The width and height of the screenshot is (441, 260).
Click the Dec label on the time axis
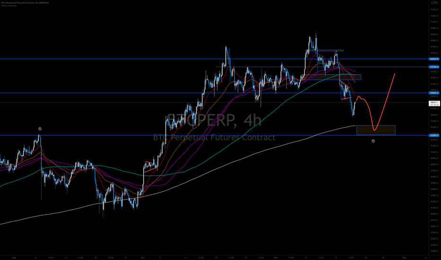point(405,258)
